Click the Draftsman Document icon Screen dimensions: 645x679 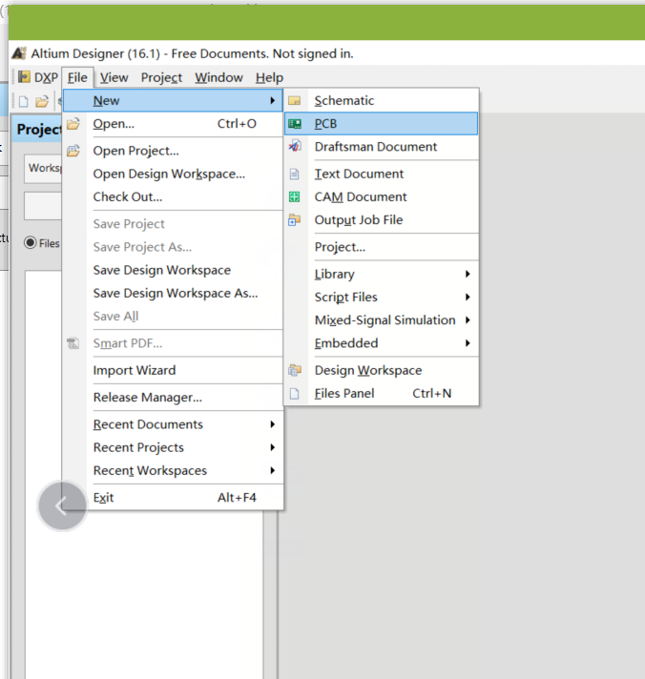[x=295, y=146]
